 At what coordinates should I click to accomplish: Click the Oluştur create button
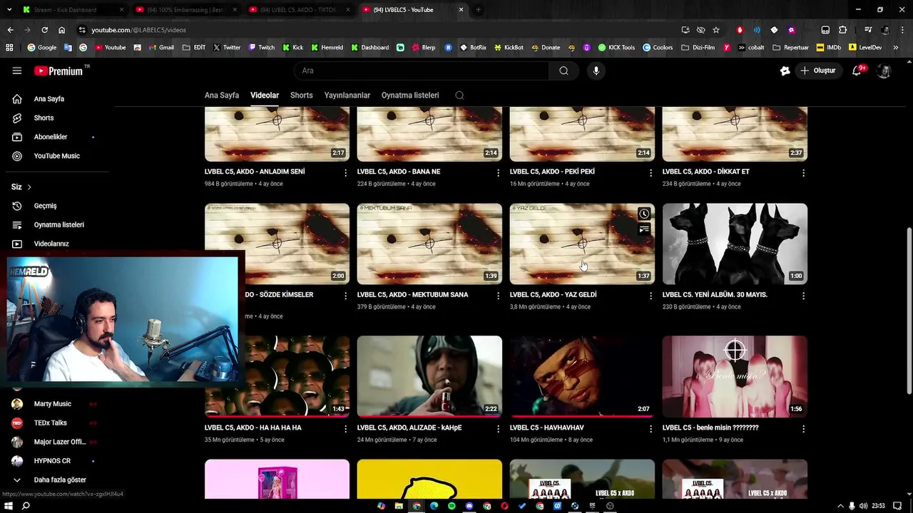(818, 71)
